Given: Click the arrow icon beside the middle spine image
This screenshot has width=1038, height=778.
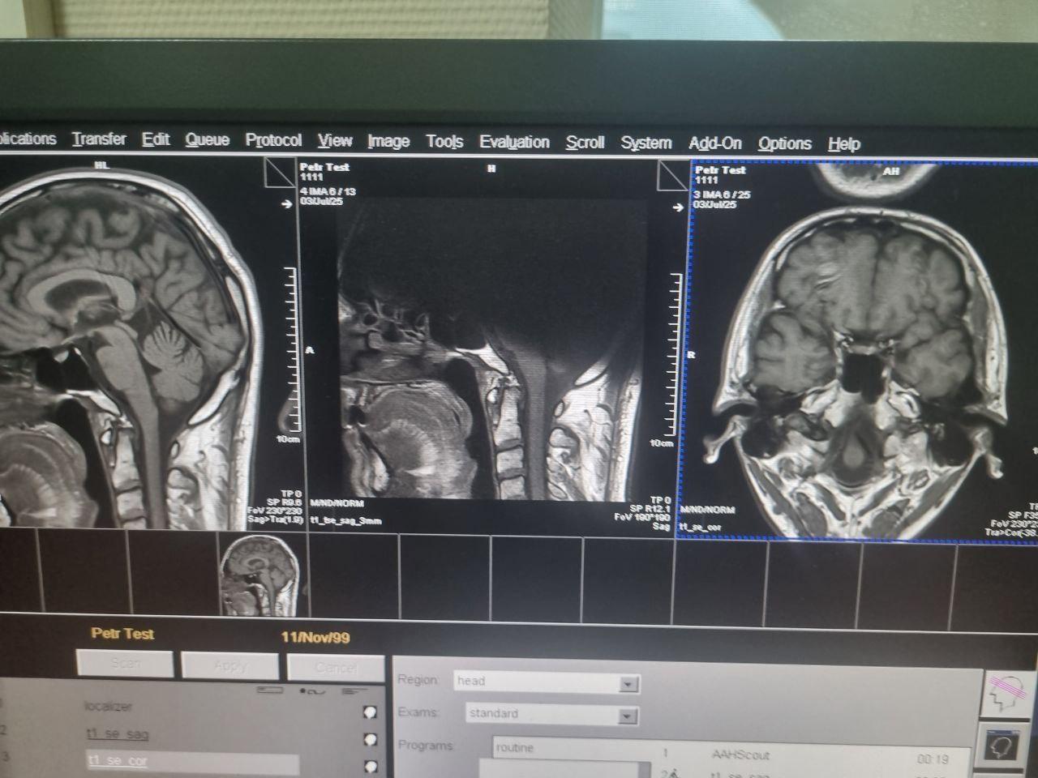Looking at the screenshot, I should [x=678, y=207].
